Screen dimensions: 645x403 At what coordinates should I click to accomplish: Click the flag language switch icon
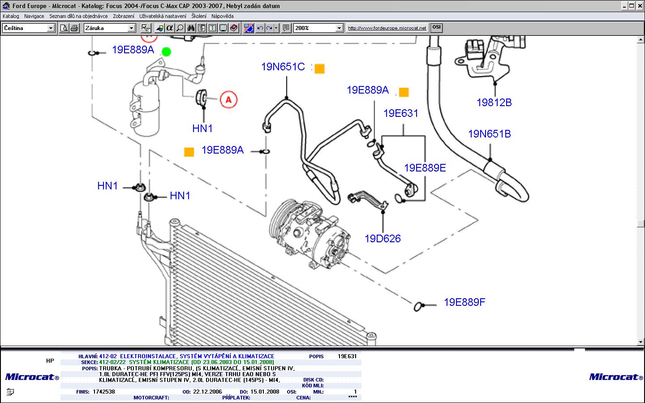[249, 28]
